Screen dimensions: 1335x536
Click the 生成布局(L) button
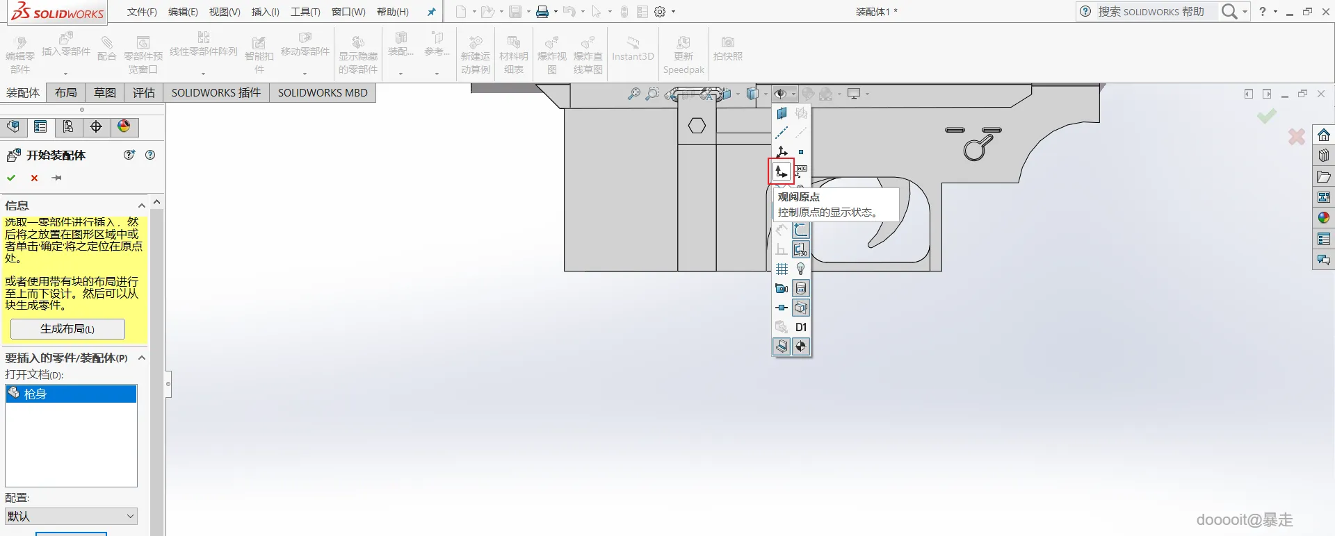tap(67, 328)
